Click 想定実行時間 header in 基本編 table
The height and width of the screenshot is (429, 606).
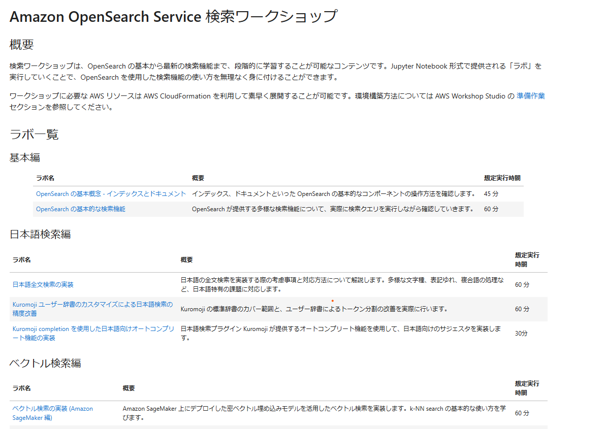(x=502, y=178)
